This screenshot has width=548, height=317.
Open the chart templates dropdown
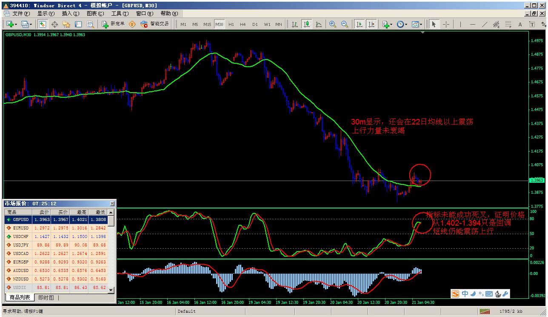tap(417, 24)
